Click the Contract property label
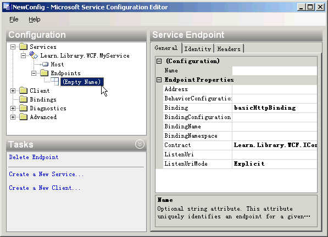 click(x=177, y=145)
